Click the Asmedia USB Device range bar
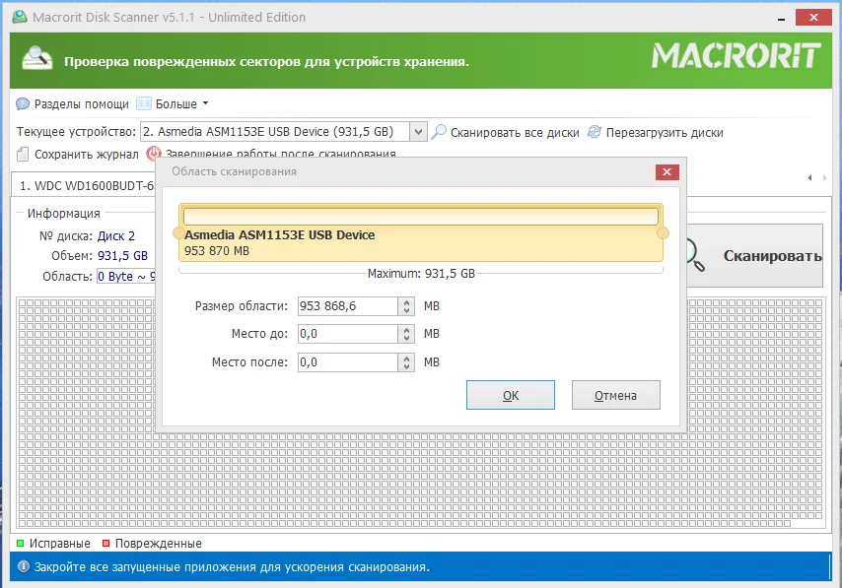The height and width of the screenshot is (588, 842). [x=421, y=232]
